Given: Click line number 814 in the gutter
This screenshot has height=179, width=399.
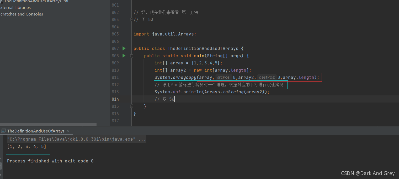Looking at the screenshot, I should pyautogui.click(x=115, y=99).
